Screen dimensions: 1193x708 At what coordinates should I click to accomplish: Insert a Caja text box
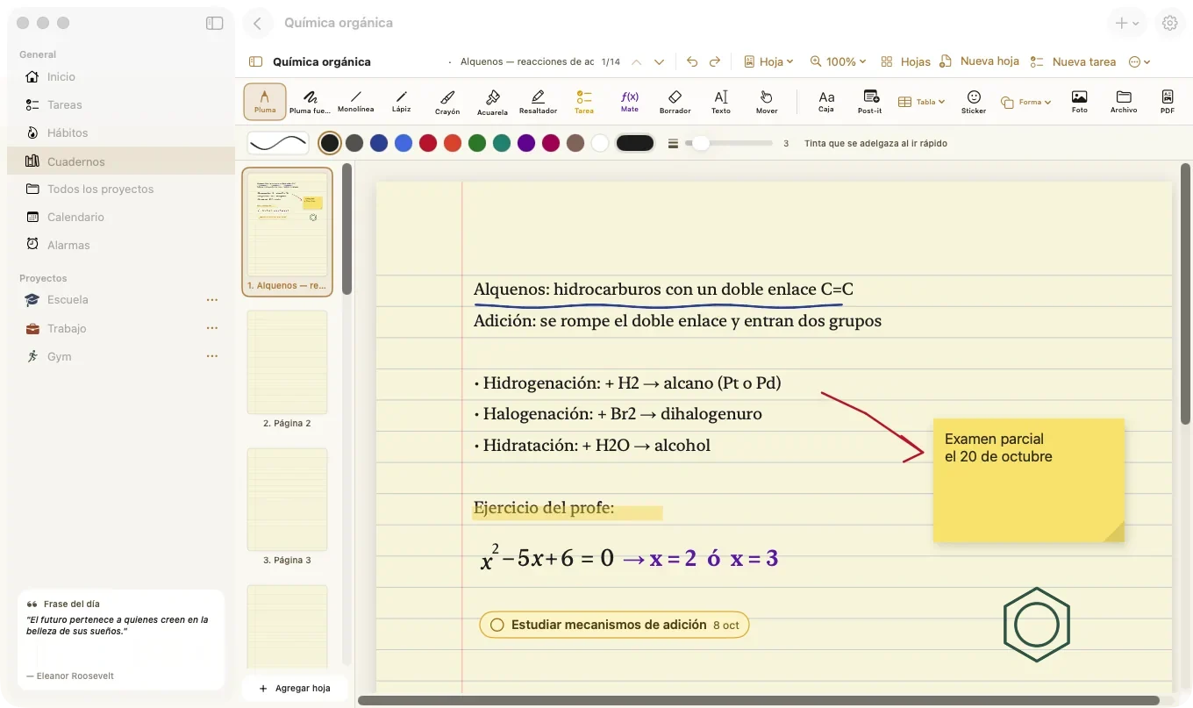(x=826, y=101)
